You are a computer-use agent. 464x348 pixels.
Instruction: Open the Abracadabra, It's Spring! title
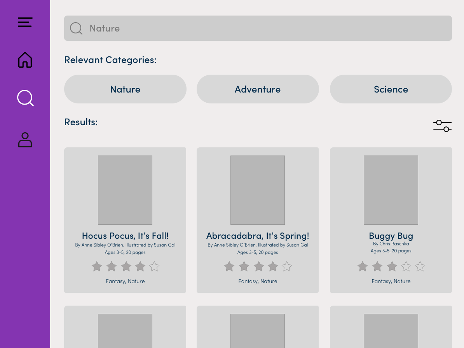pos(258,236)
